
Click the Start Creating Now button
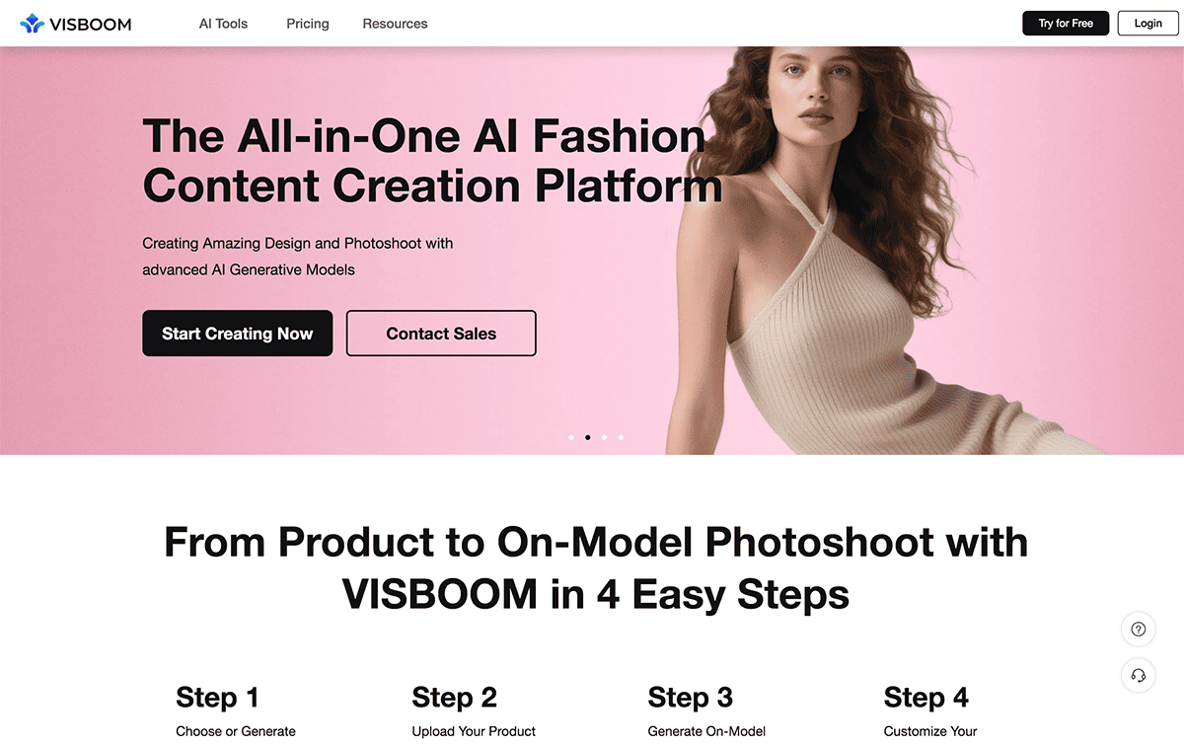point(238,334)
